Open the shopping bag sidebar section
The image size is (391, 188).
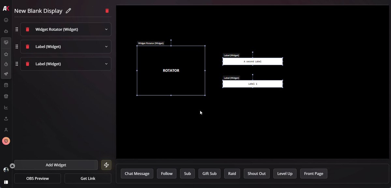pyautogui.click(x=6, y=85)
